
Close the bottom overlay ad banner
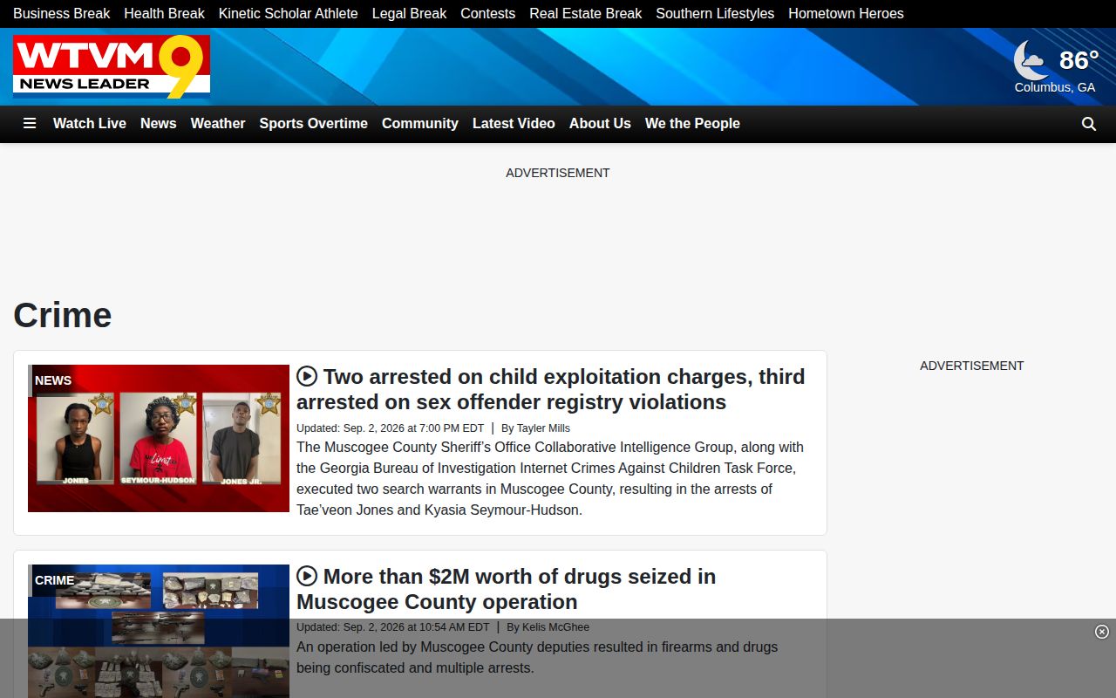click(1102, 632)
